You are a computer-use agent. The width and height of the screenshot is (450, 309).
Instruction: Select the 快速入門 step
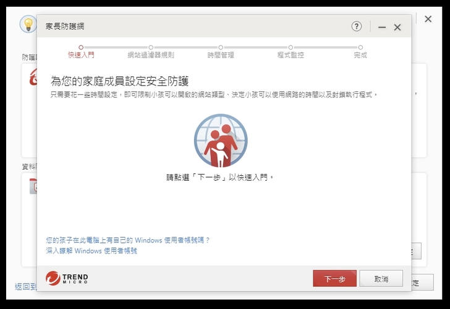(81, 52)
